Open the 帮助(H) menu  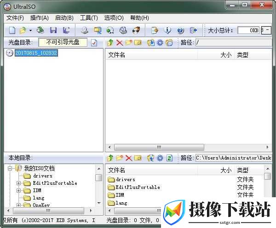click(139, 18)
